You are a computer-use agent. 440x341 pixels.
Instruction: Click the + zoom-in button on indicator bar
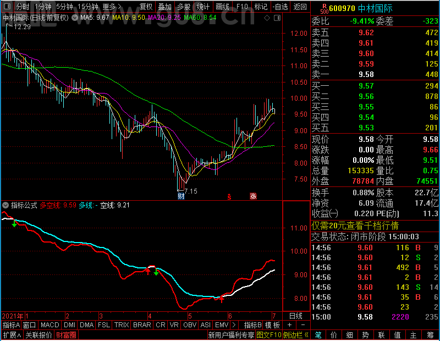coord(290,325)
